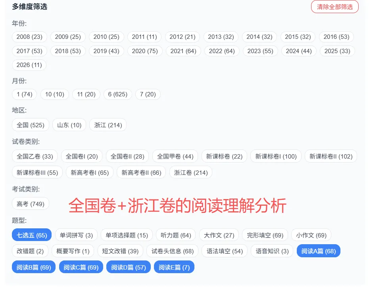Toggle the 浙江卷 paper filter

tap(191, 172)
